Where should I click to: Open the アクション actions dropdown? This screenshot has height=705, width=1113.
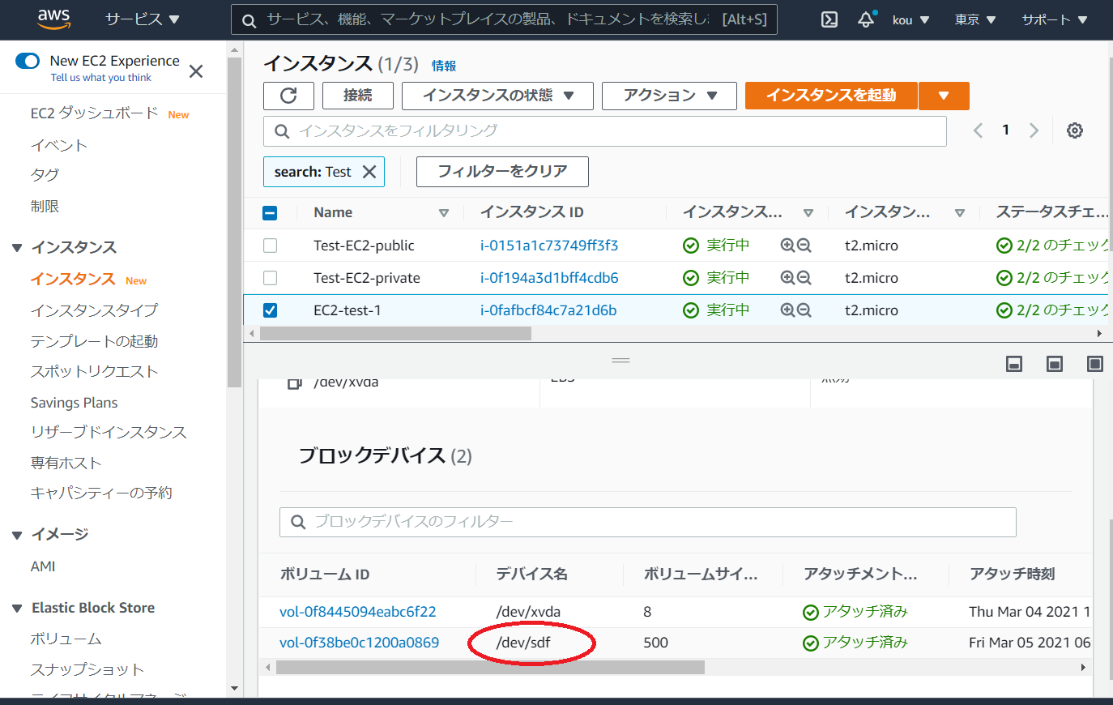coord(669,96)
